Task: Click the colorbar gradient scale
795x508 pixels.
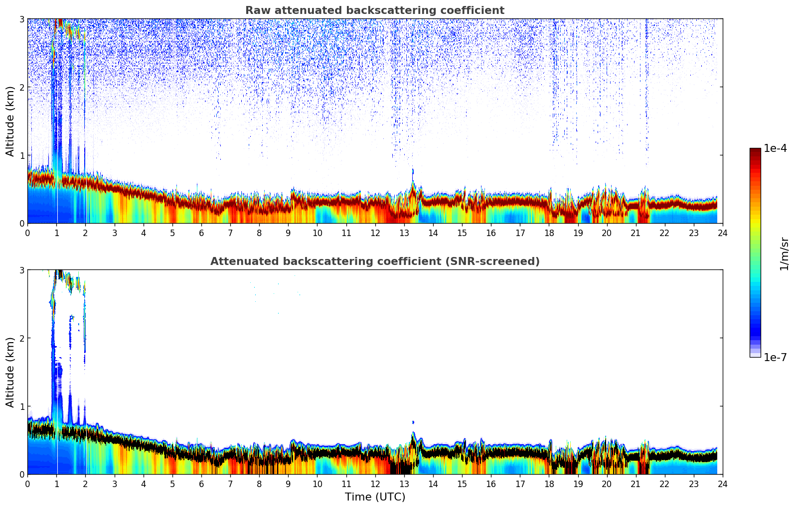Action: (x=755, y=253)
